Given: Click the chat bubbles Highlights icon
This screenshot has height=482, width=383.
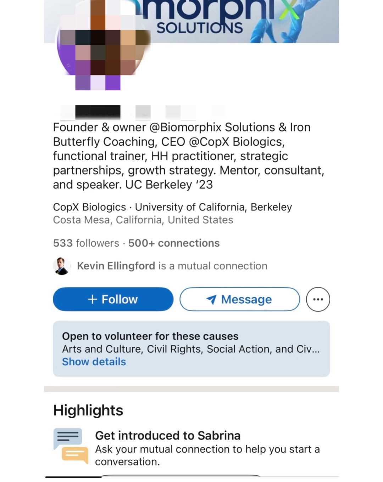Looking at the screenshot, I should tap(71, 446).
